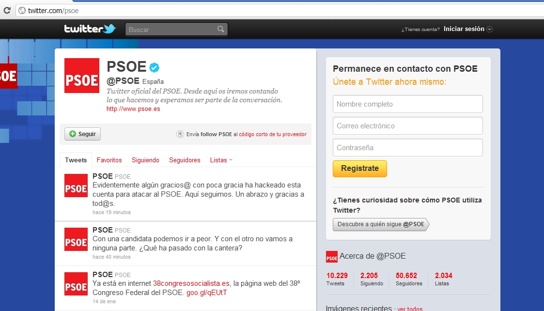Screen dimensions: 544x311
Task: Focus the Correo electrónico field
Action: tap(408, 125)
